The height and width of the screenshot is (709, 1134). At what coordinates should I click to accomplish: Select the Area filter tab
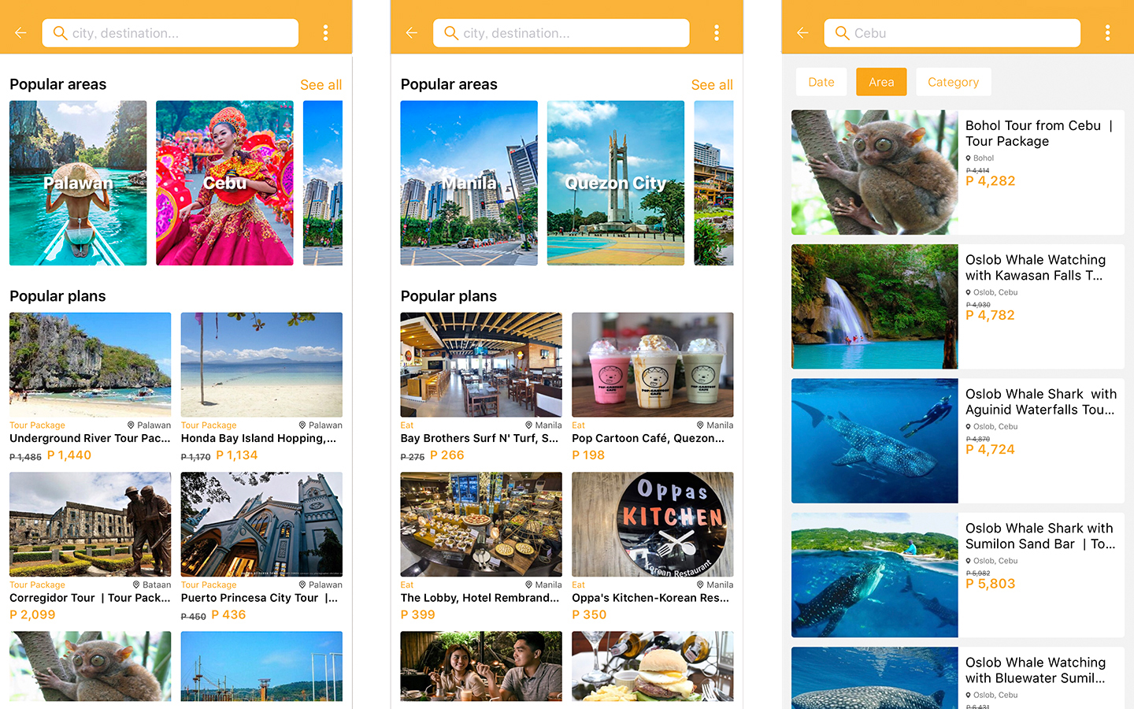[x=880, y=82]
